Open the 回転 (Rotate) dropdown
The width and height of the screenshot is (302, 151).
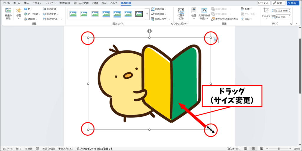click(x=247, y=19)
